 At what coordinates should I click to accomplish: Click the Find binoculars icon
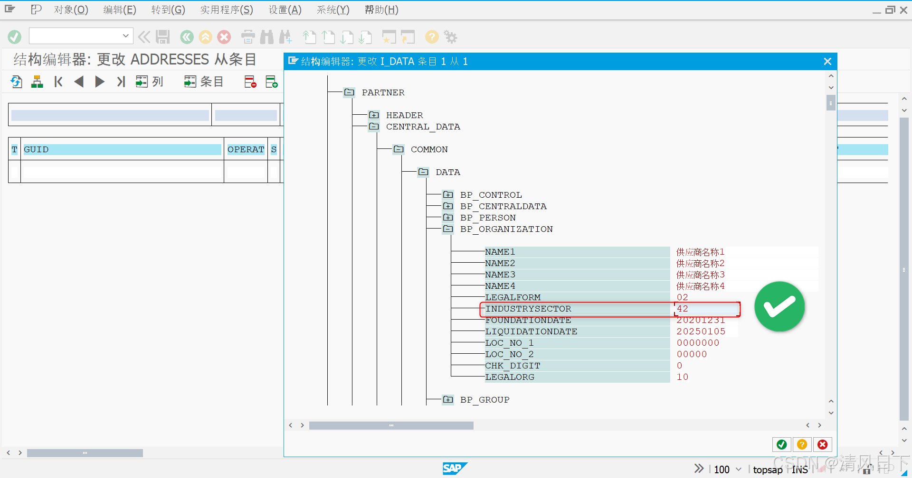click(x=267, y=37)
